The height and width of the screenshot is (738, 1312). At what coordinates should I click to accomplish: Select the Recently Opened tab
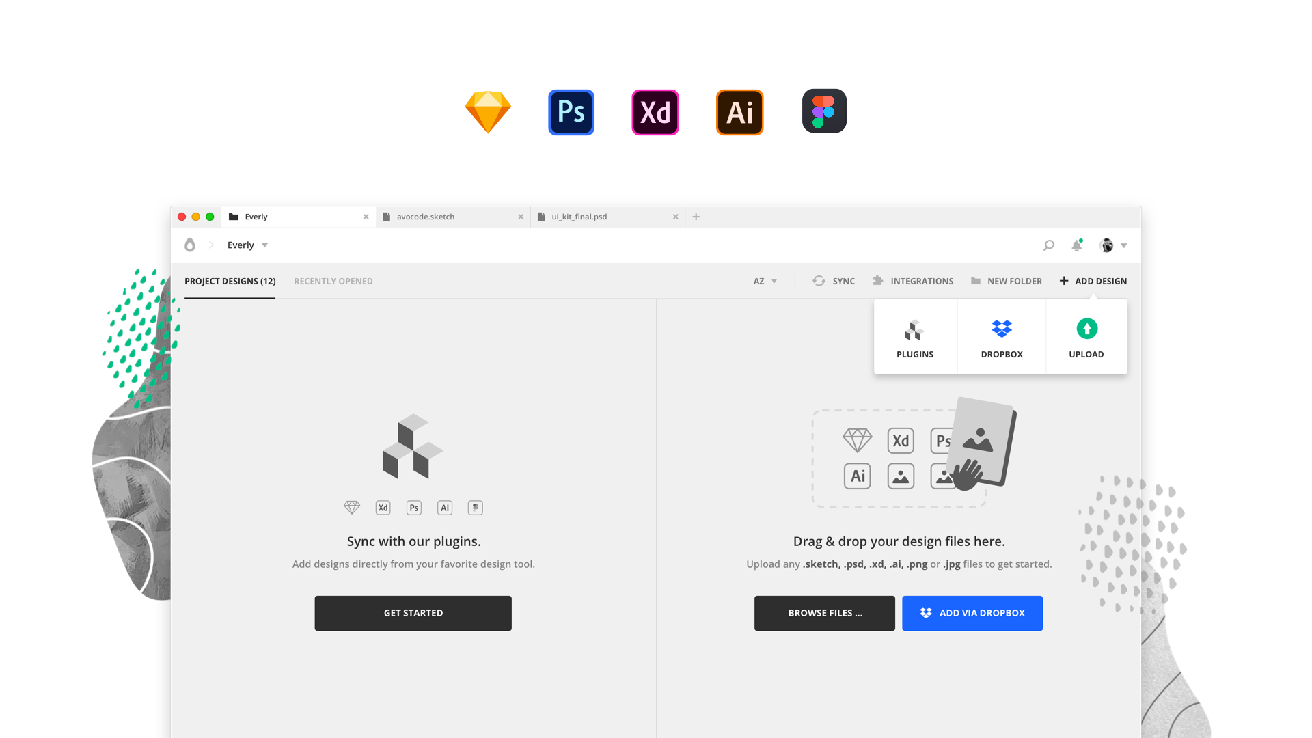coord(333,281)
